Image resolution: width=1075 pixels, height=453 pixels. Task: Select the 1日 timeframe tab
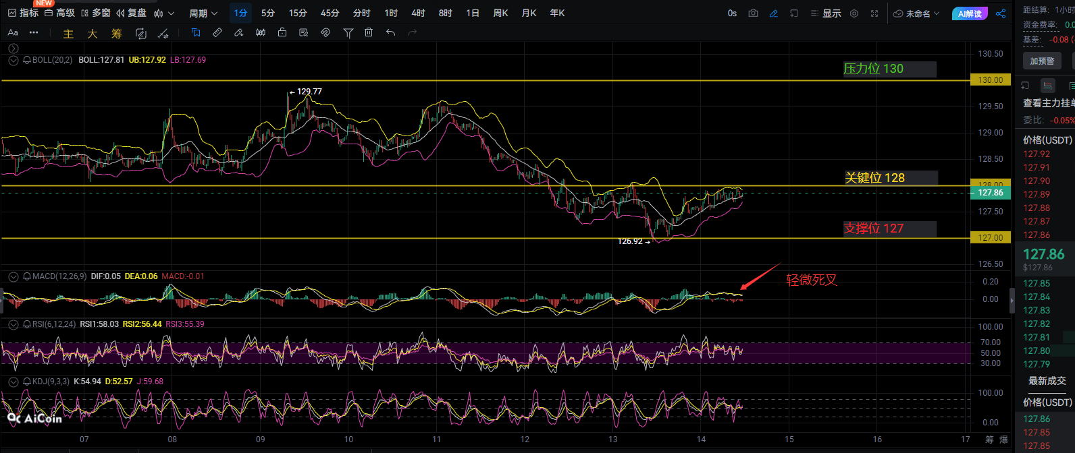pyautogui.click(x=473, y=13)
